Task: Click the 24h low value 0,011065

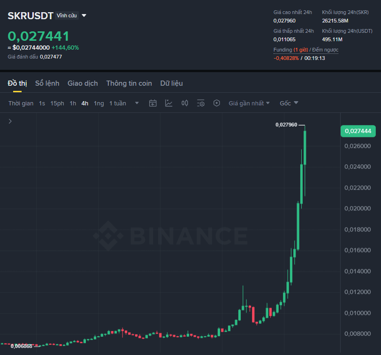Action: coord(284,39)
